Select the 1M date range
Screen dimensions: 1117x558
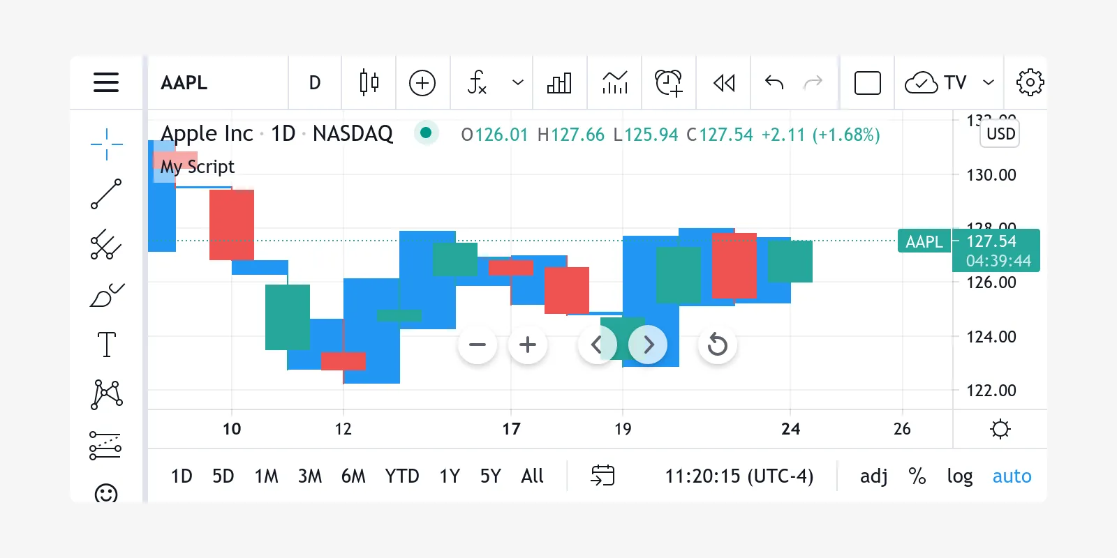[x=266, y=476]
